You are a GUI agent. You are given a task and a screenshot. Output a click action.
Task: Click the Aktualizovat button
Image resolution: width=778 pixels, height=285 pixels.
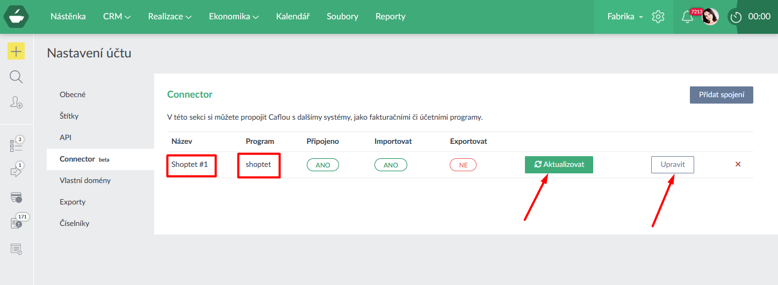pos(559,164)
